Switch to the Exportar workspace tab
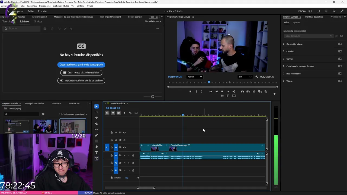This screenshot has width=347, height=195. coord(42,11)
